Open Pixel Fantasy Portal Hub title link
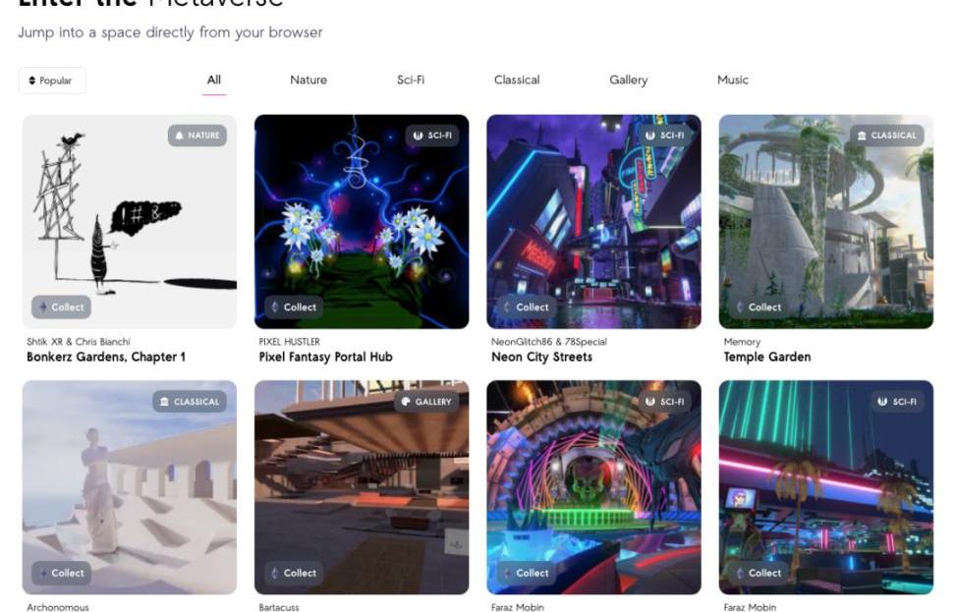This screenshot has height=612, width=955. click(326, 357)
